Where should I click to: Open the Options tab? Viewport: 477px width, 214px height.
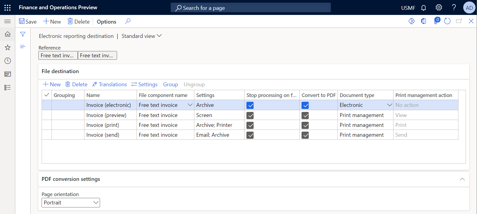coord(107,21)
